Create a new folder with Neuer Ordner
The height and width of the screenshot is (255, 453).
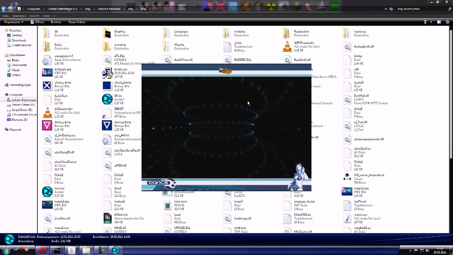pyautogui.click(x=77, y=22)
